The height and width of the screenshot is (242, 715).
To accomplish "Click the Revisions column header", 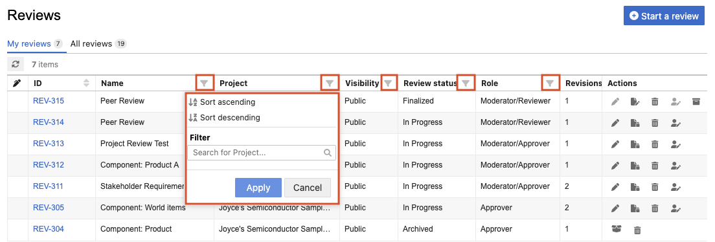I will [584, 83].
